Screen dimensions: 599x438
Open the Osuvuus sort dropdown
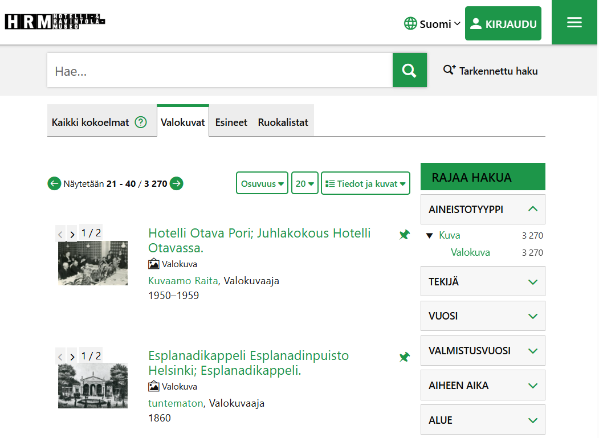click(x=262, y=183)
